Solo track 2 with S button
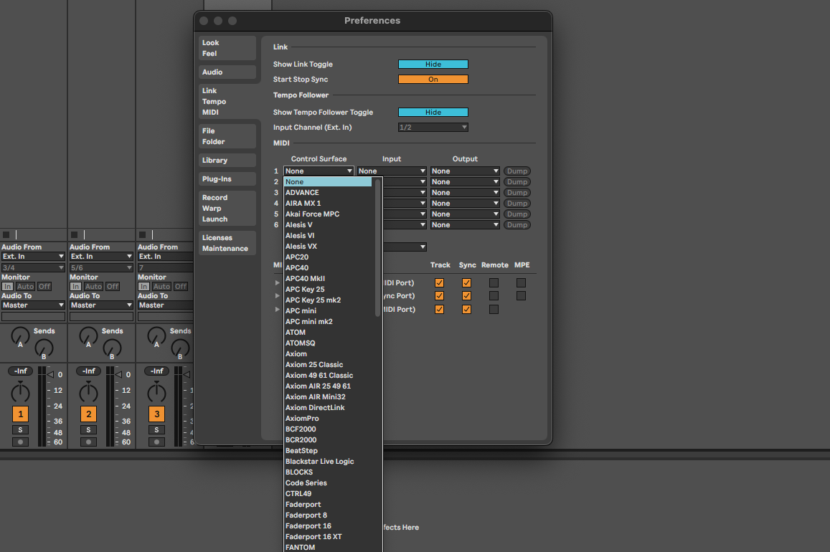Screen dimensions: 830x552 [x=88, y=430]
